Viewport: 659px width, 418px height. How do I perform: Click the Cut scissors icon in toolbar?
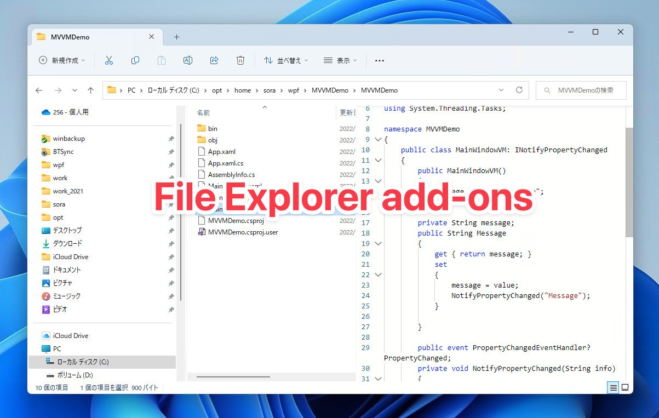tap(108, 60)
